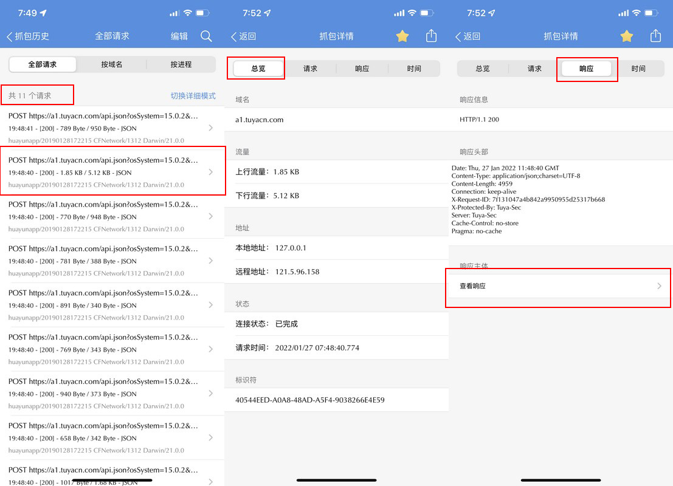Tap 返回 arrow on the response detail screen
Screen dimensions: 673x486
pyautogui.click(x=468, y=36)
